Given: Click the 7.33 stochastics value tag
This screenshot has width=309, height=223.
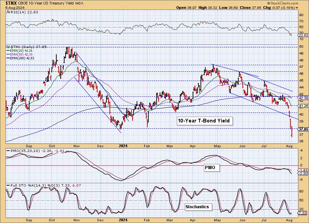Looking at the screenshot, I should tap(303, 213).
